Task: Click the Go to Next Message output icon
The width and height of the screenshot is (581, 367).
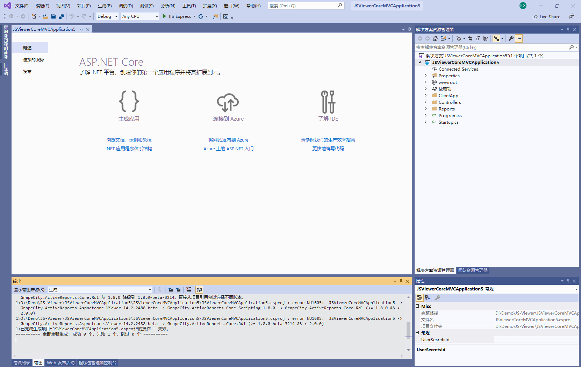Action: [178, 290]
